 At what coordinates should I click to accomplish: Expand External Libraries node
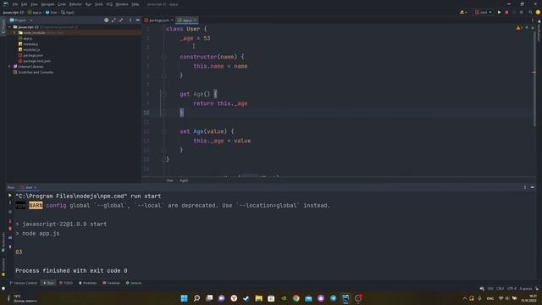click(9, 66)
